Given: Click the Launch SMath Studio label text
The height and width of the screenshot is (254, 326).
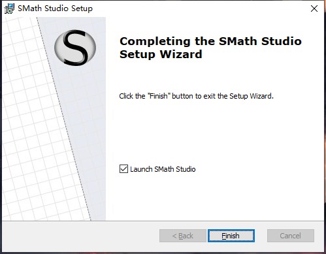Looking at the screenshot, I should tap(163, 169).
